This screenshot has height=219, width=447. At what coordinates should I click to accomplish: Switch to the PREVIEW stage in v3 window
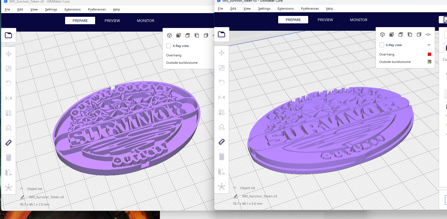[x=325, y=20]
